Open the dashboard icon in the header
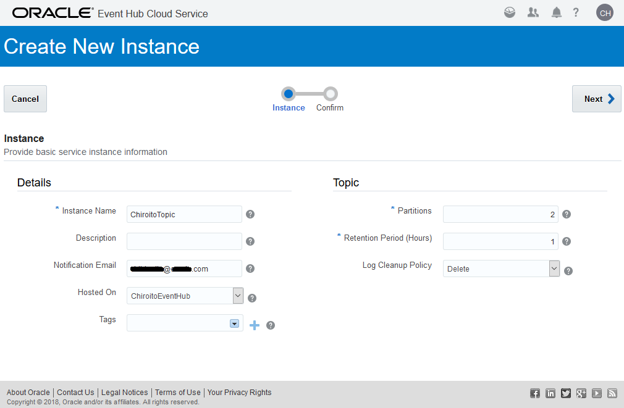Screen dimensions: 624x408 click(509, 12)
